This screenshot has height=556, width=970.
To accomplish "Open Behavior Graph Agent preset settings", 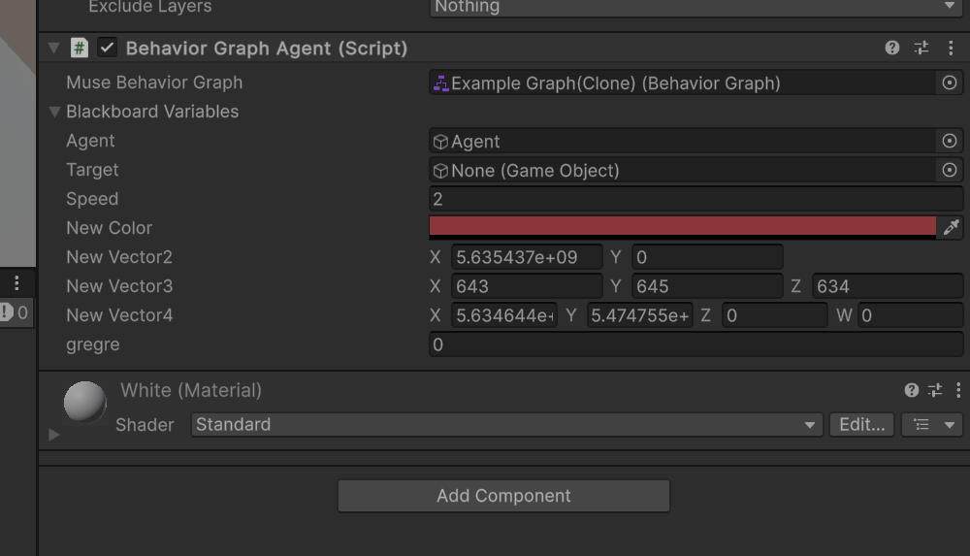I will pyautogui.click(x=921, y=48).
